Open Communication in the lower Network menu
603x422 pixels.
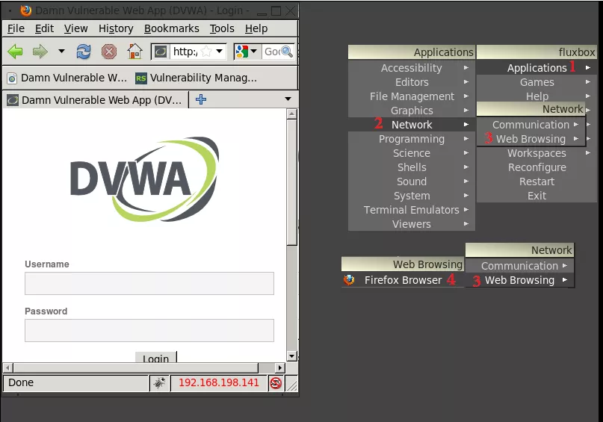[x=519, y=266]
